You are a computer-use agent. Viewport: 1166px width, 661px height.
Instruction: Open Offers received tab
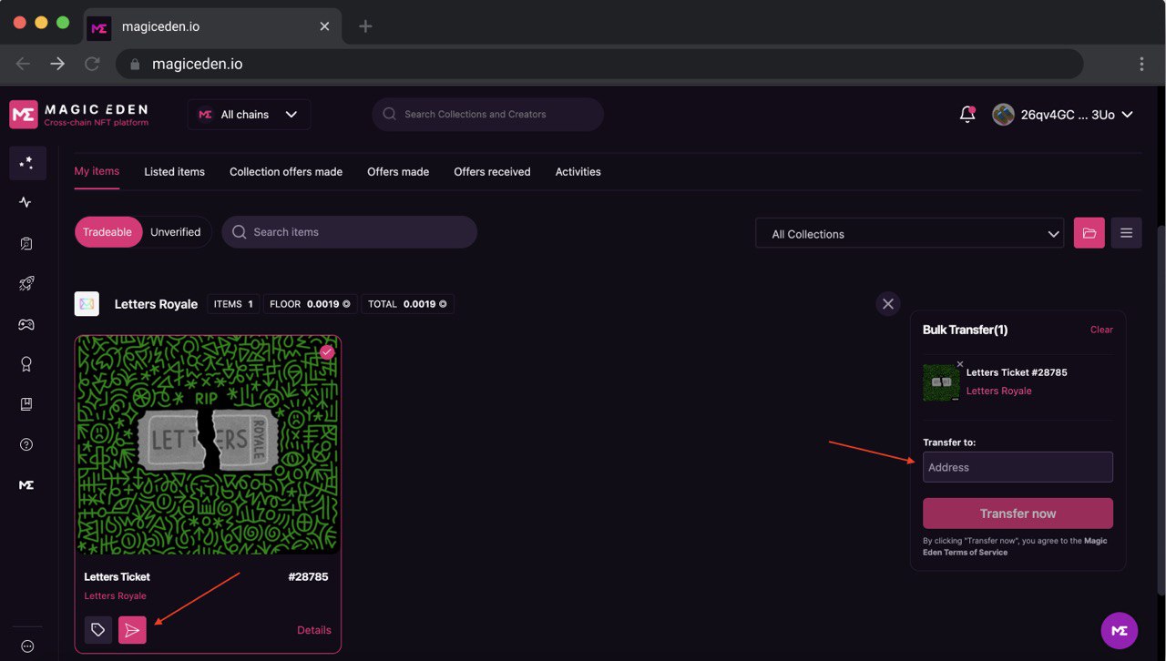coord(492,171)
